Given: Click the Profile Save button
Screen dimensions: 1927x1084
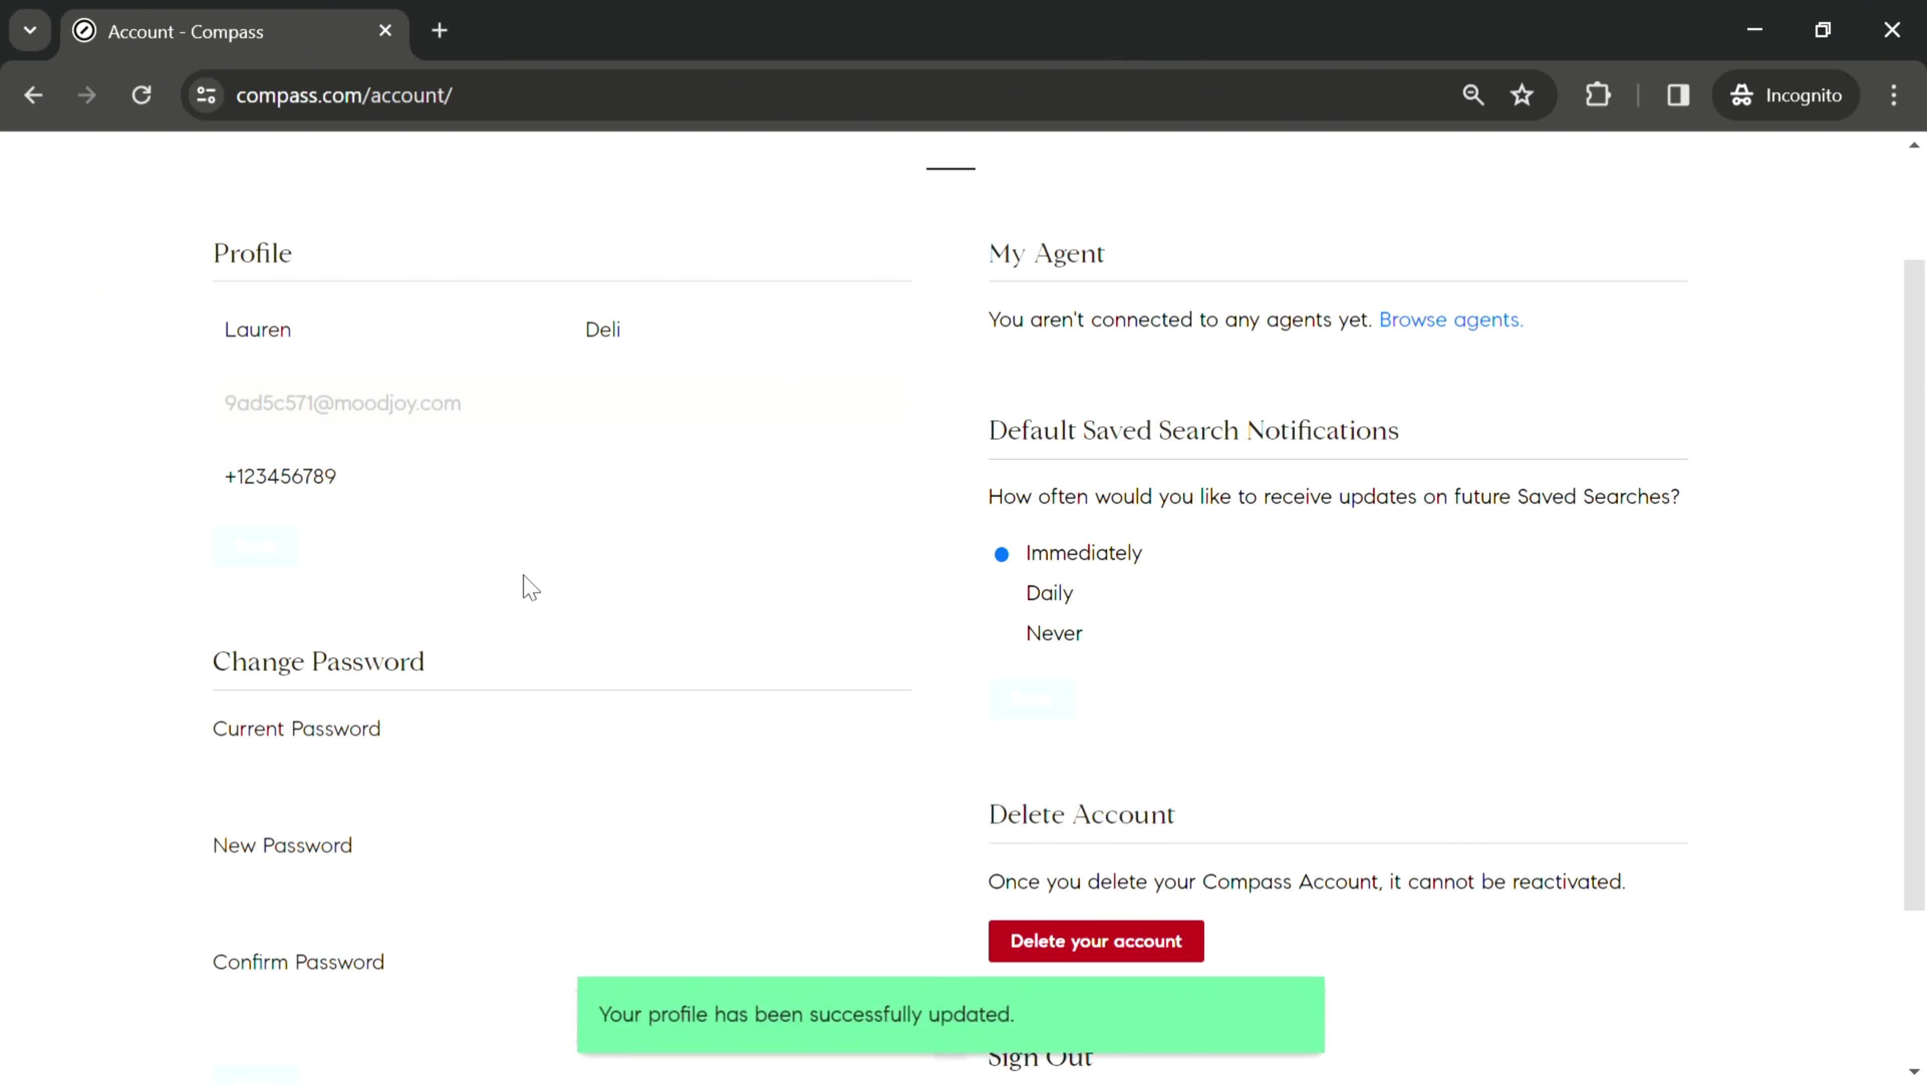Looking at the screenshot, I should (x=255, y=547).
